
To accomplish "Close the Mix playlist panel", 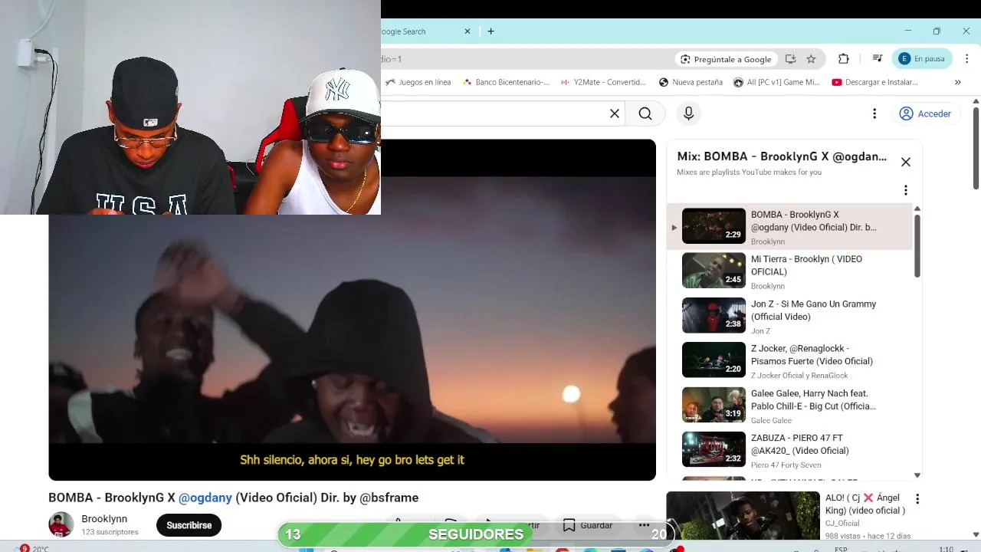I will [906, 162].
